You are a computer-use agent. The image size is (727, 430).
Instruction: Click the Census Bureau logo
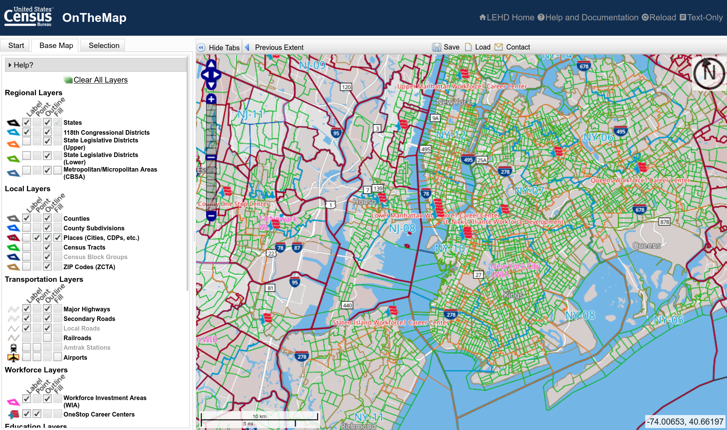28,17
